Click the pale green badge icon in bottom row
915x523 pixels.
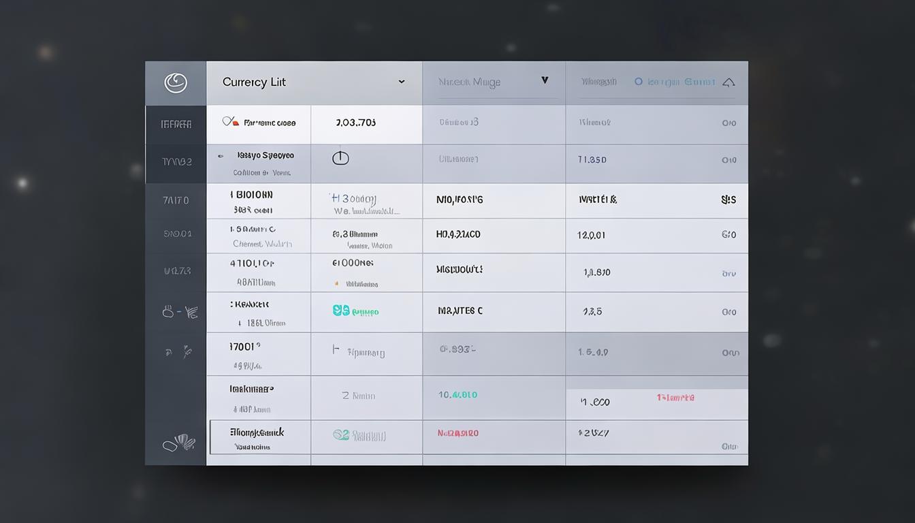pos(341,434)
